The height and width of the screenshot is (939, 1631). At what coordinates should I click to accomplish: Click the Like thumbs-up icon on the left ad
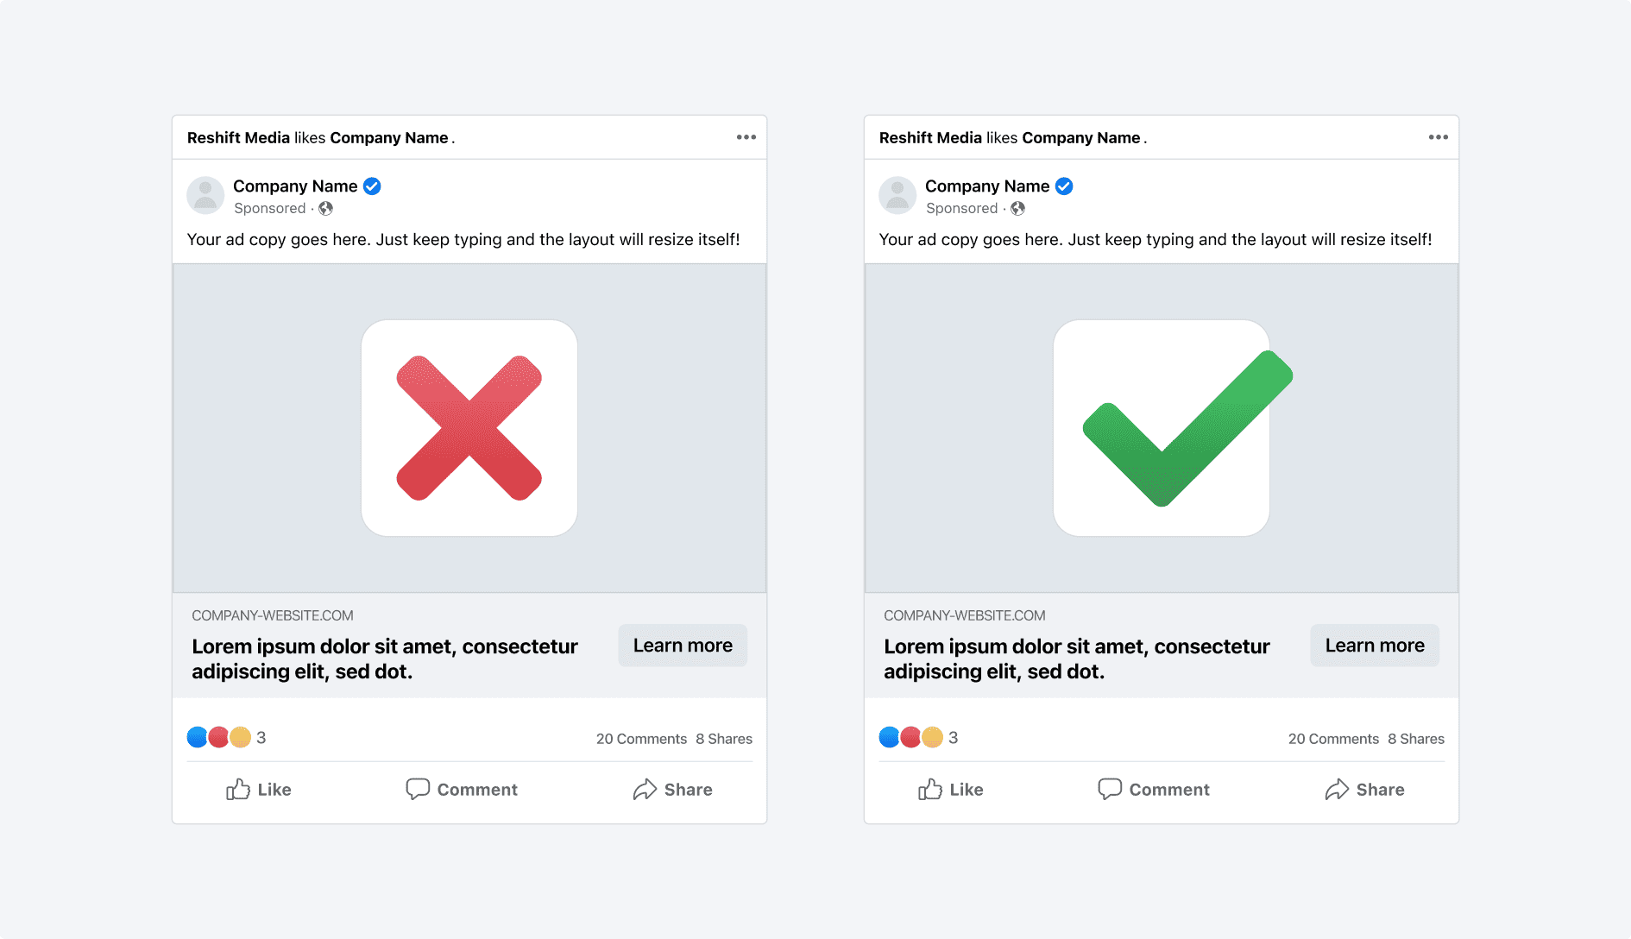pyautogui.click(x=236, y=789)
